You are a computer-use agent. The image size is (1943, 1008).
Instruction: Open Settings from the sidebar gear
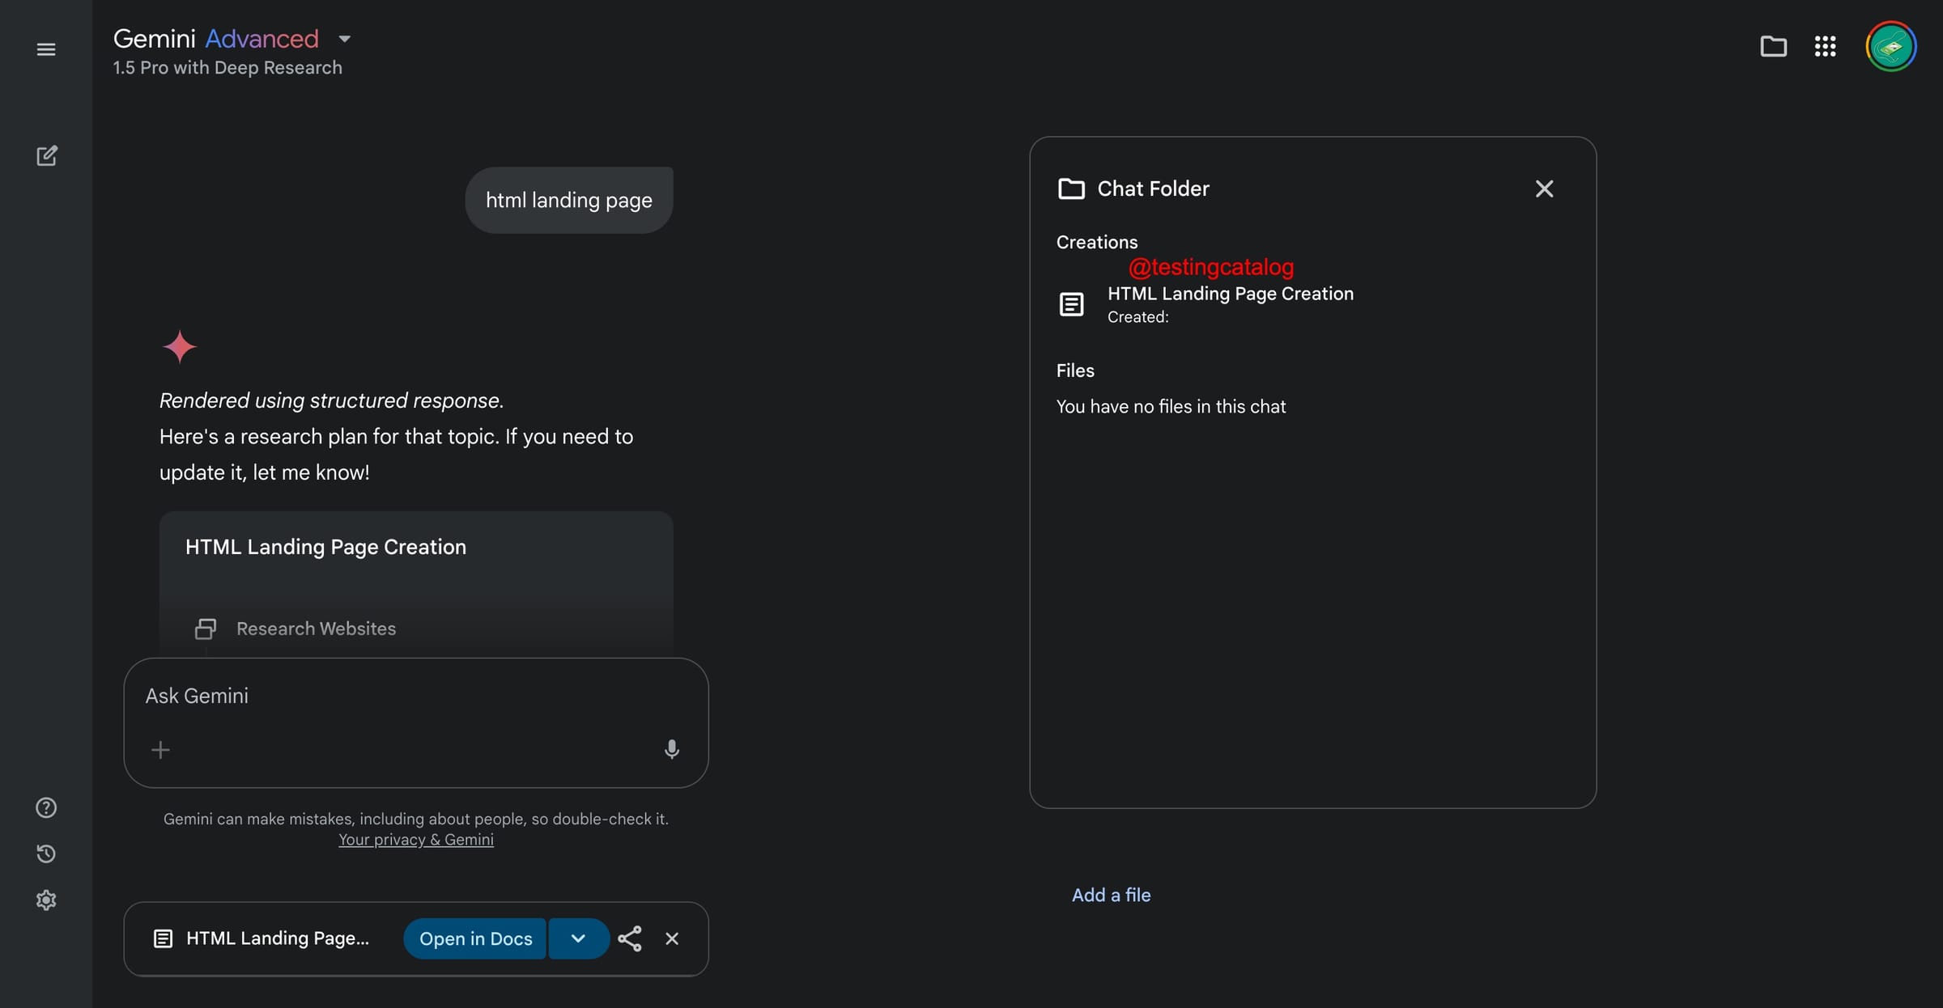(46, 900)
